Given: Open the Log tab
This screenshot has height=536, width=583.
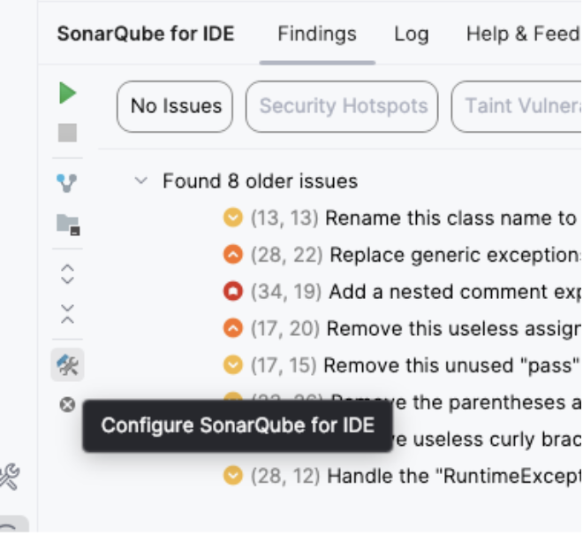Looking at the screenshot, I should pyautogui.click(x=411, y=34).
